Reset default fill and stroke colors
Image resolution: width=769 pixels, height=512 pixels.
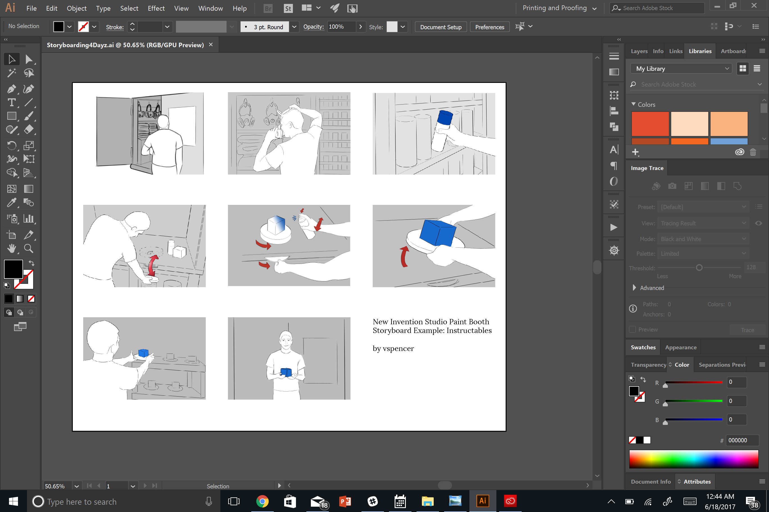click(7, 286)
